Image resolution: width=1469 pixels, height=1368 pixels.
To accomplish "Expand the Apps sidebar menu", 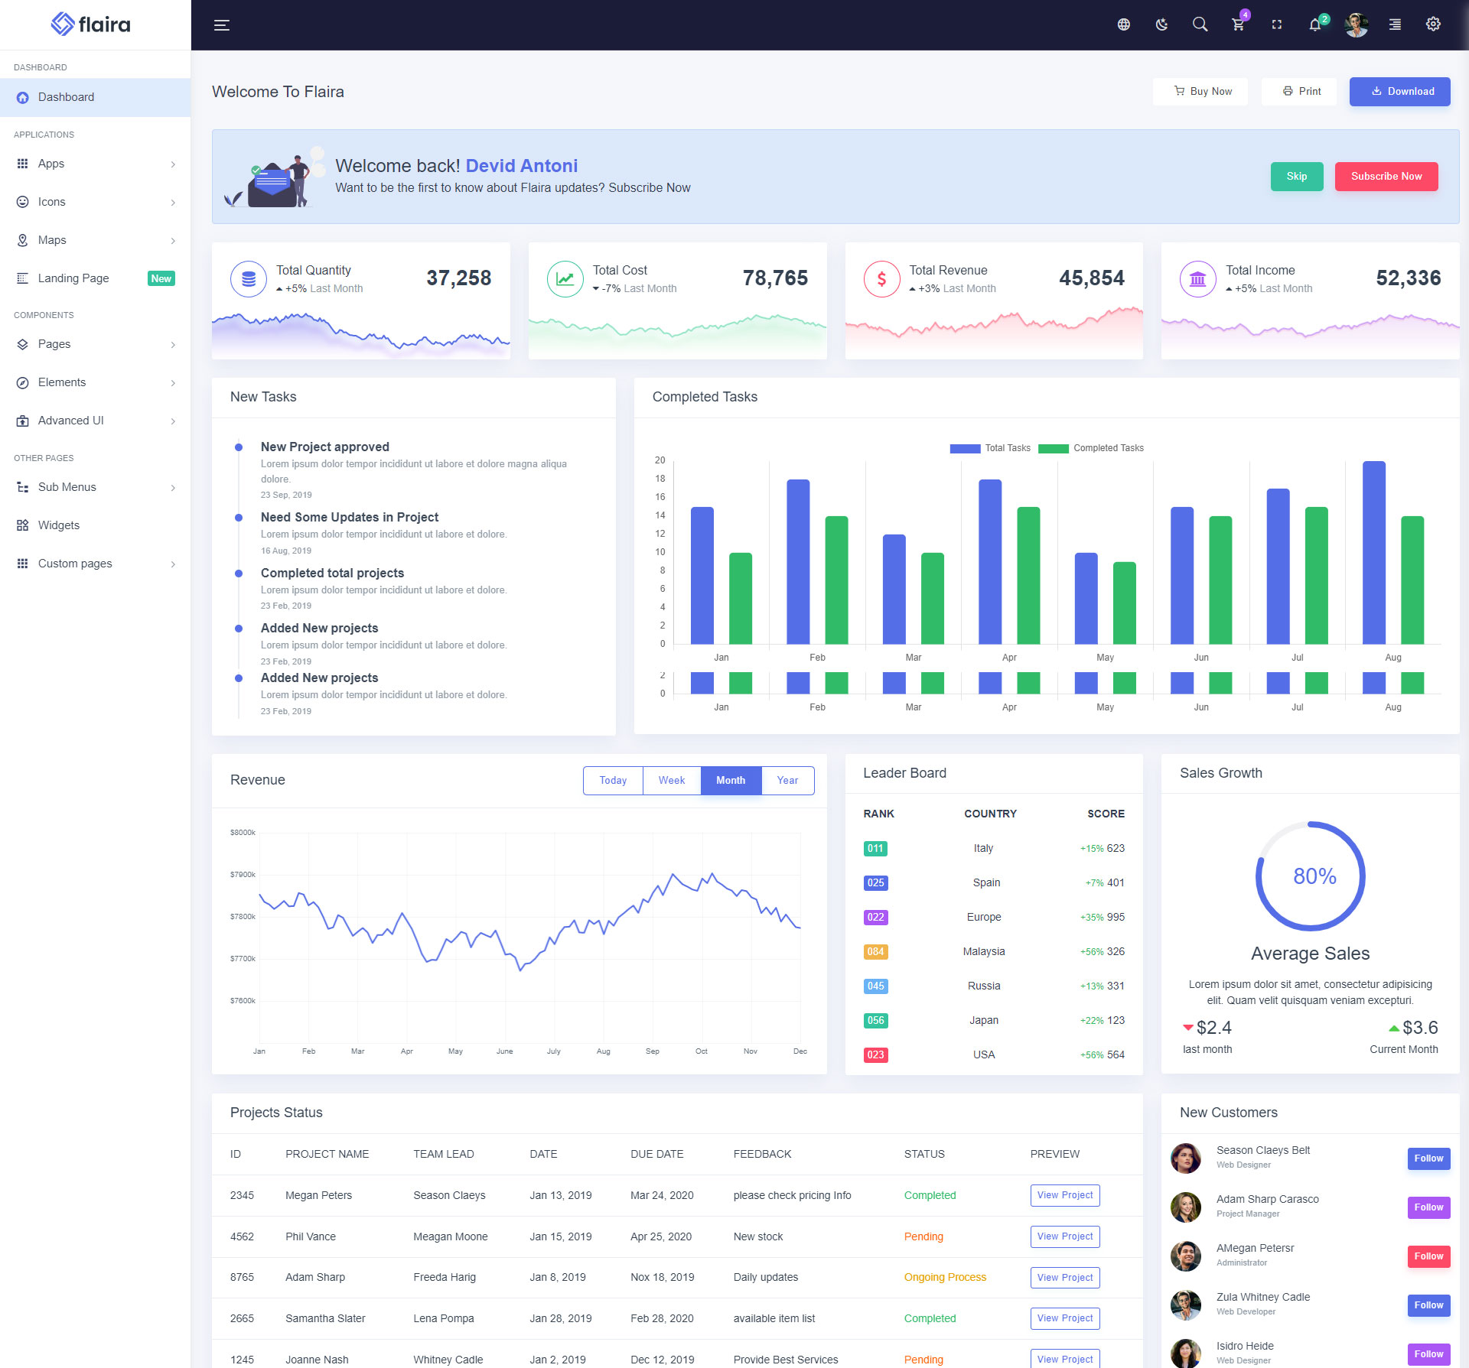I will [95, 164].
